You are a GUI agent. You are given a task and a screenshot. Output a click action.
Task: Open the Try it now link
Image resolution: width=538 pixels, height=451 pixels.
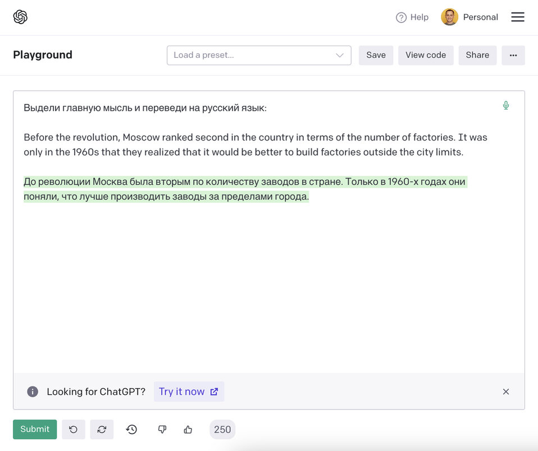(189, 391)
